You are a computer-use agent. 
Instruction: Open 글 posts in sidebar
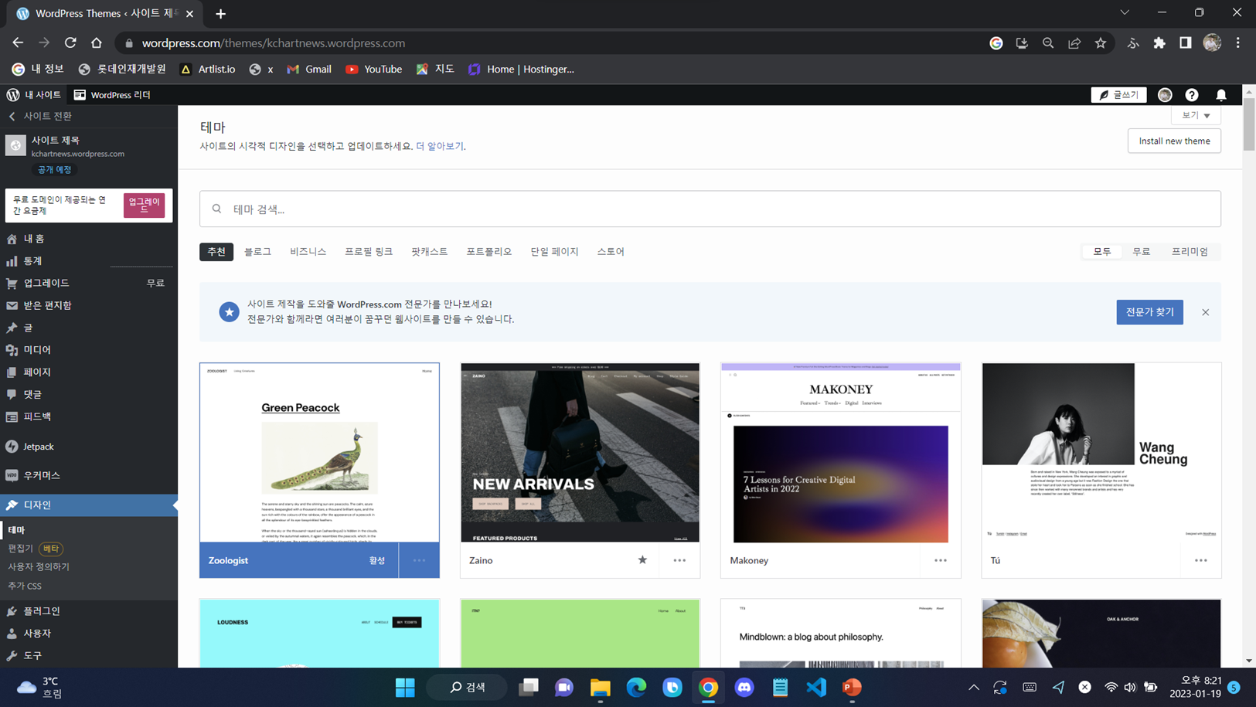coord(89,328)
